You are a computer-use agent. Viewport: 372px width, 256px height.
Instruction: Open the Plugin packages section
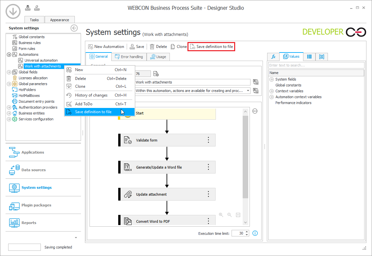(x=43, y=205)
